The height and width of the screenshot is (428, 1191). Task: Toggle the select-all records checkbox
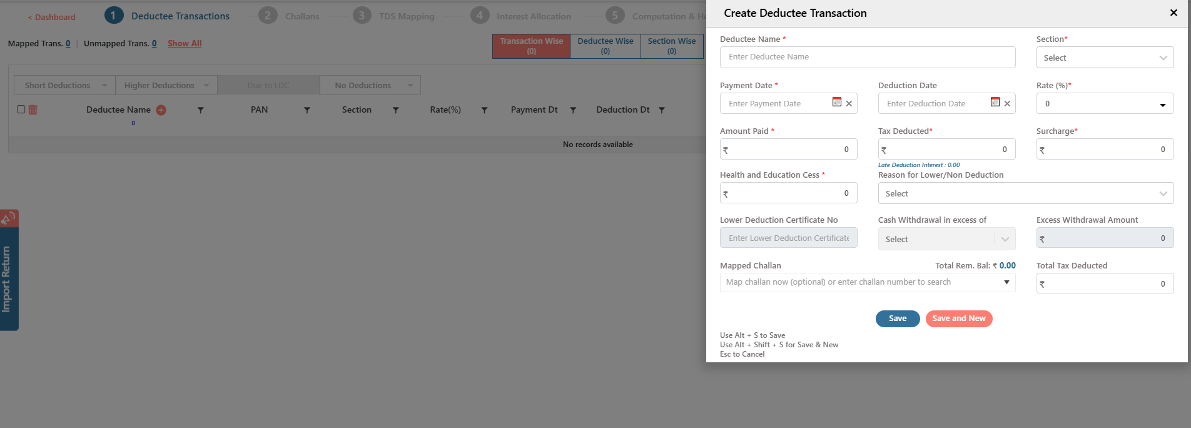click(21, 110)
